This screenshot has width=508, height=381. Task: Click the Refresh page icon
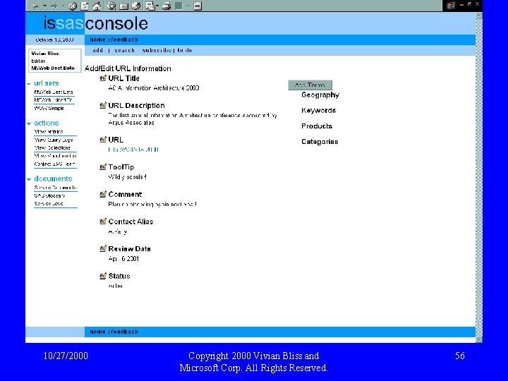click(85, 6)
